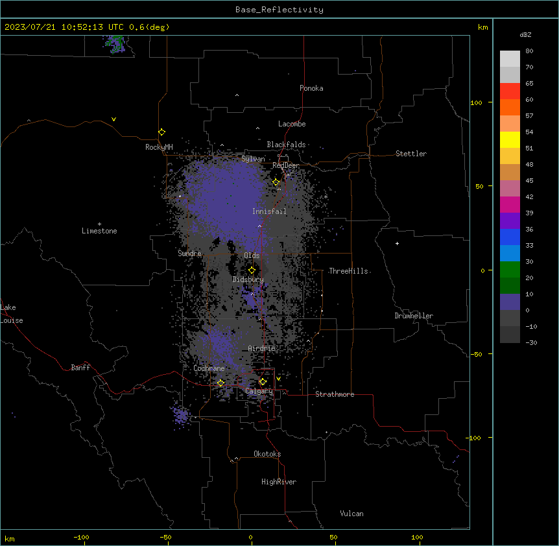
Task: Select the Airdrie label
Action: [262, 348]
